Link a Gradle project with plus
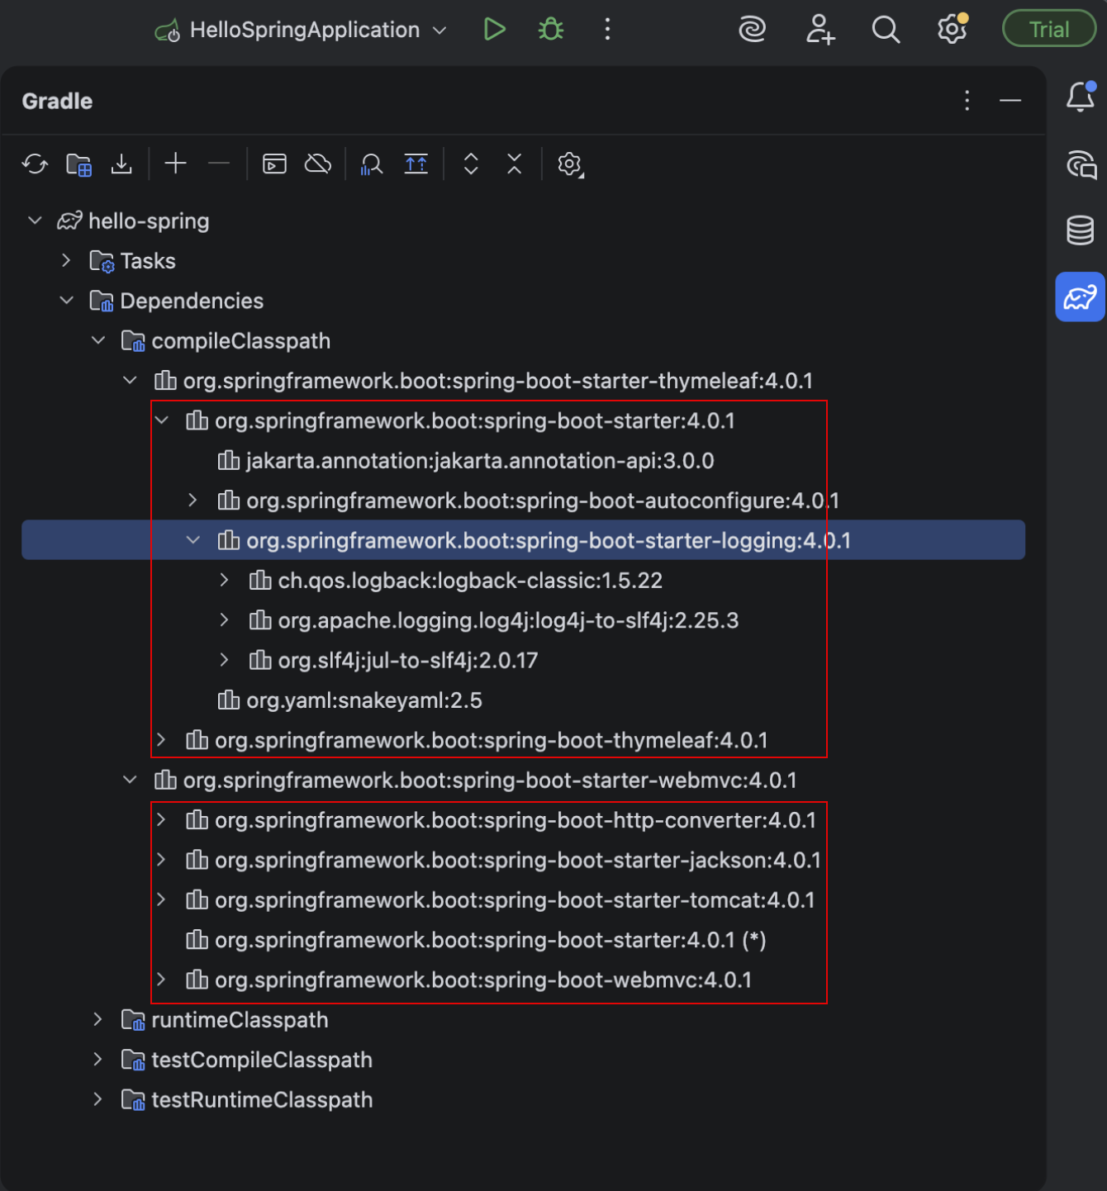 coord(175,164)
